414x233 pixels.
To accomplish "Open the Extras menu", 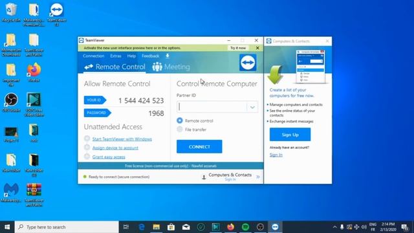I will pyautogui.click(x=116, y=56).
